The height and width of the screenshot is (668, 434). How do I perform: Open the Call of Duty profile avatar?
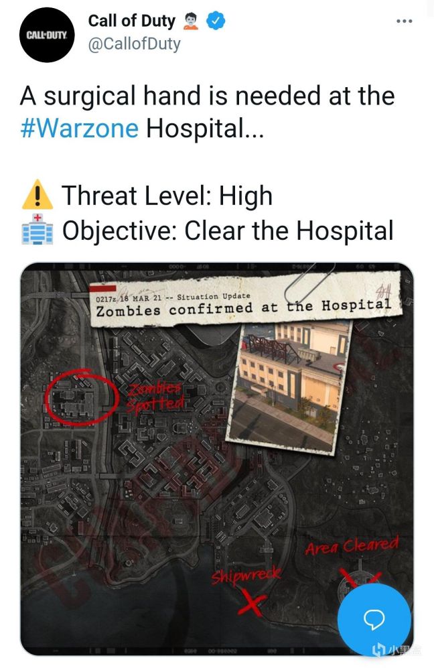[47, 35]
